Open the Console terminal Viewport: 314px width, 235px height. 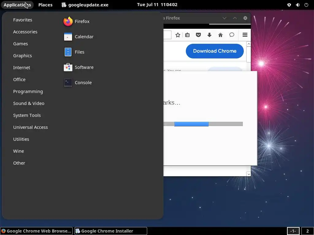point(78,83)
